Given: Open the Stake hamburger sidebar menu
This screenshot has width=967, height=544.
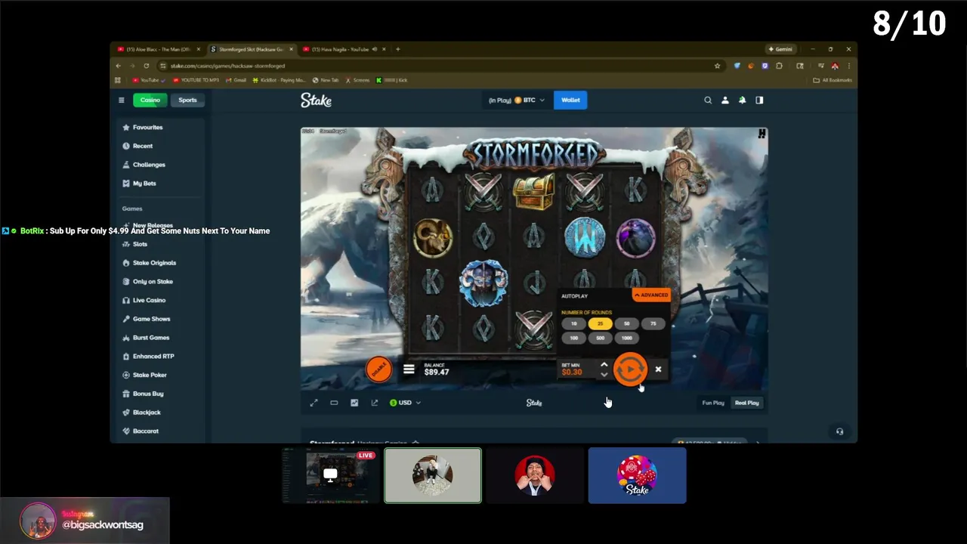Looking at the screenshot, I should [x=121, y=100].
